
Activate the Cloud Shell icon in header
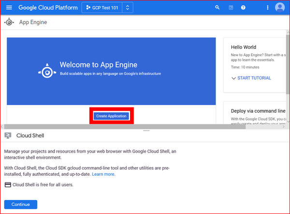point(231,8)
